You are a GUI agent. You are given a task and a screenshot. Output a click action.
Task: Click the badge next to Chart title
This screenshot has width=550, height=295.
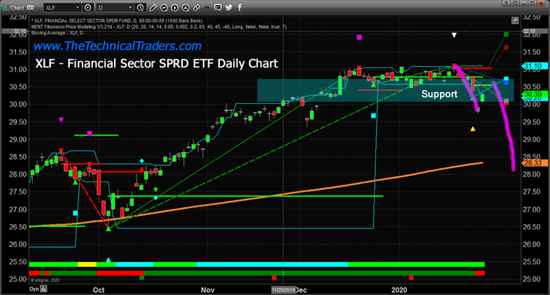(30, 8)
